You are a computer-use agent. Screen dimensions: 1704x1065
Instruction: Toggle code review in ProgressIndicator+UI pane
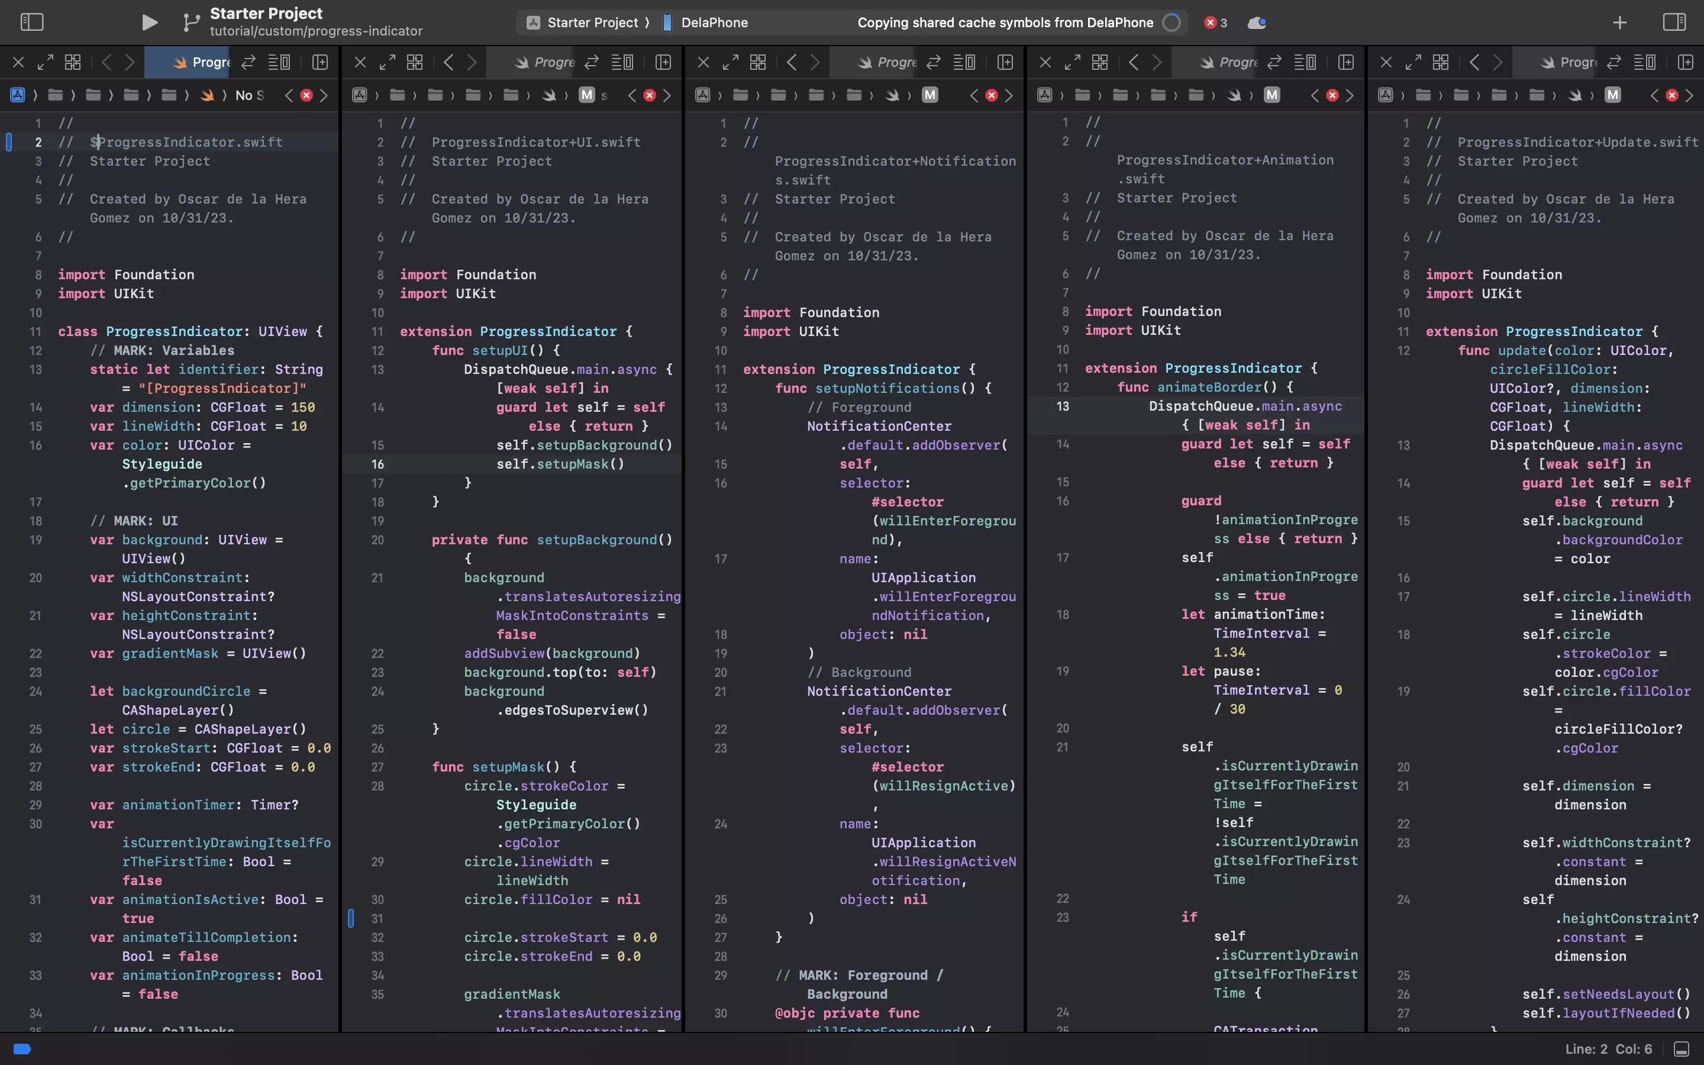[x=592, y=62]
